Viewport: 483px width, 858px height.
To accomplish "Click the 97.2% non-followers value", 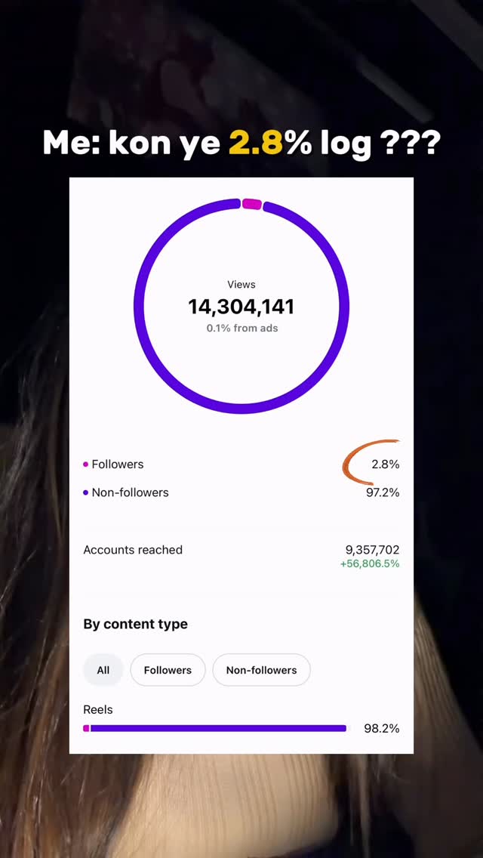I will 383,492.
